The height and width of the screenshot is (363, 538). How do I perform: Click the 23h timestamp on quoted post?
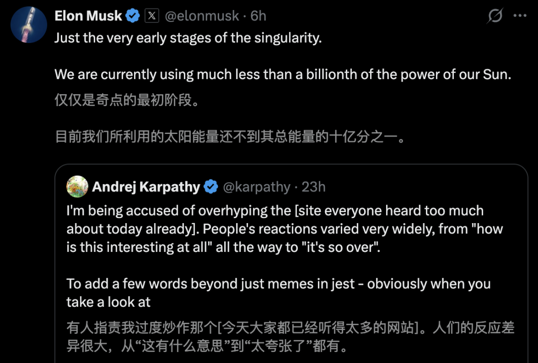314,187
